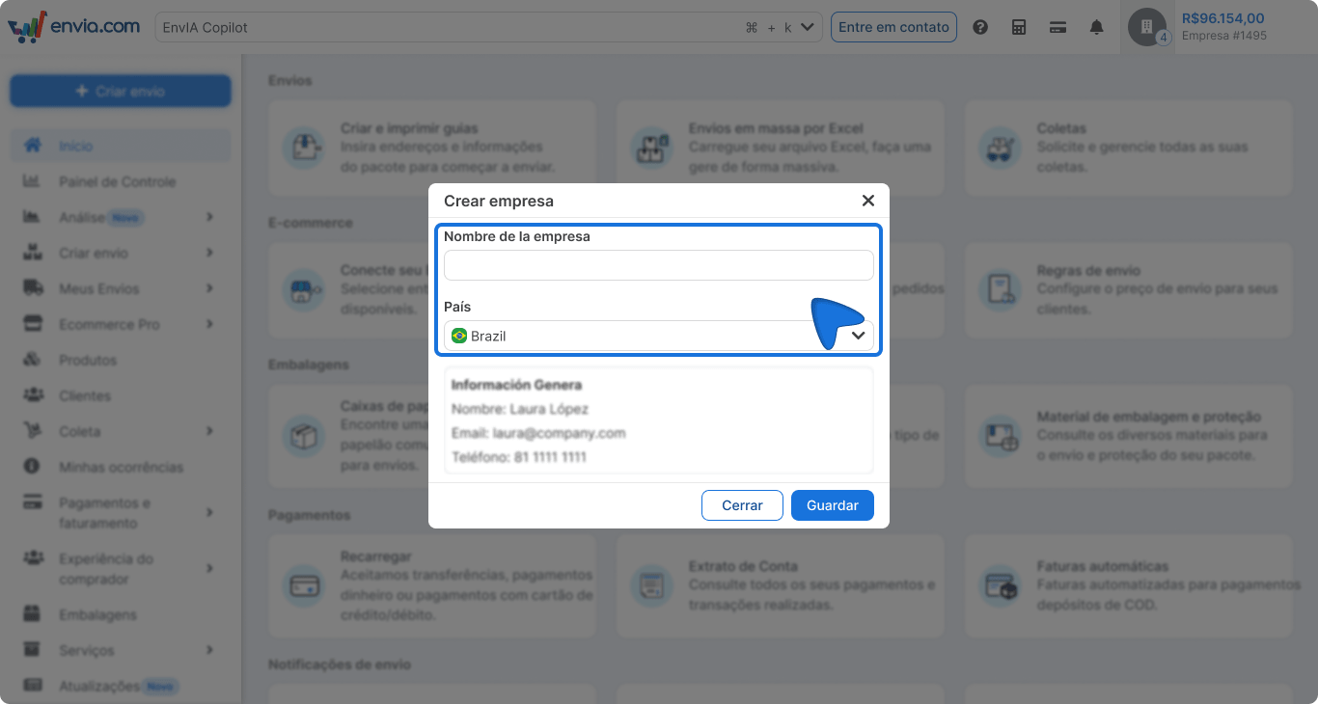Open the calculator icon in header
1318x704 pixels.
pos(1019,27)
